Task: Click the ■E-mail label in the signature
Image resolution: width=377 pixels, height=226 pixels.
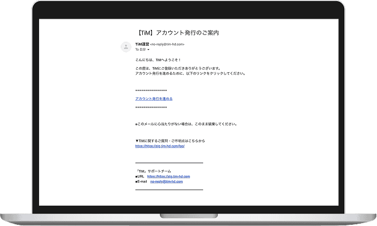Action: [142, 182]
